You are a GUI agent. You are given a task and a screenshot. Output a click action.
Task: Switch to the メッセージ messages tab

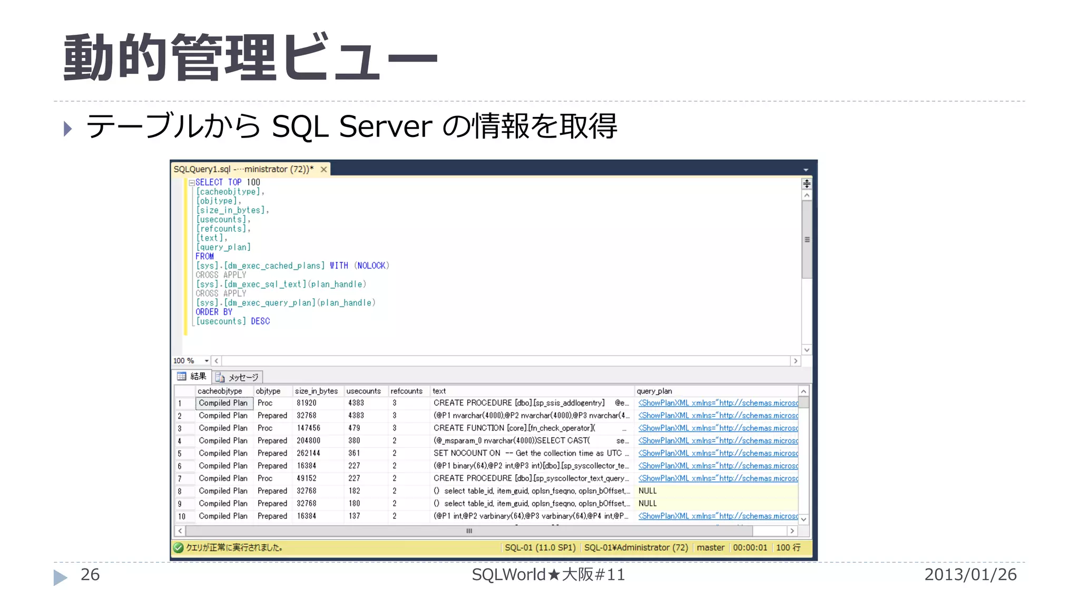click(x=238, y=377)
